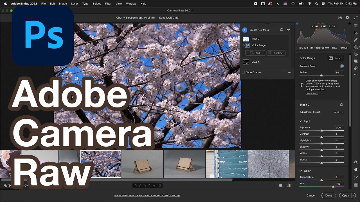Open the Presets overlapping circles icon
Image resolution: width=360 pixels, height=202 pixels.
pos(356,68)
